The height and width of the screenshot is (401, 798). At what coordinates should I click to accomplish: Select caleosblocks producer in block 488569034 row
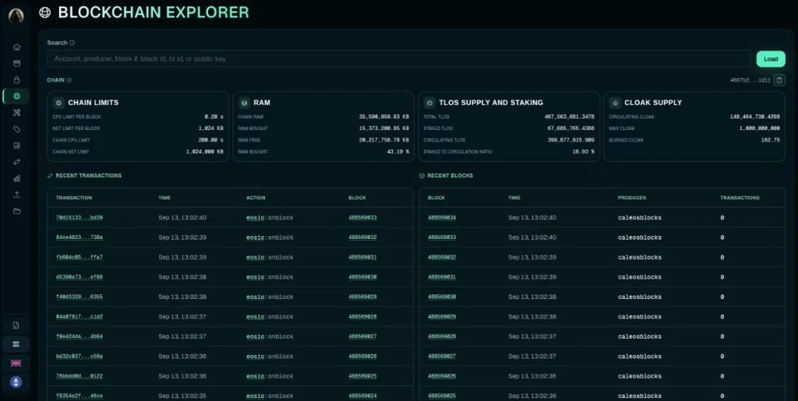tap(640, 217)
